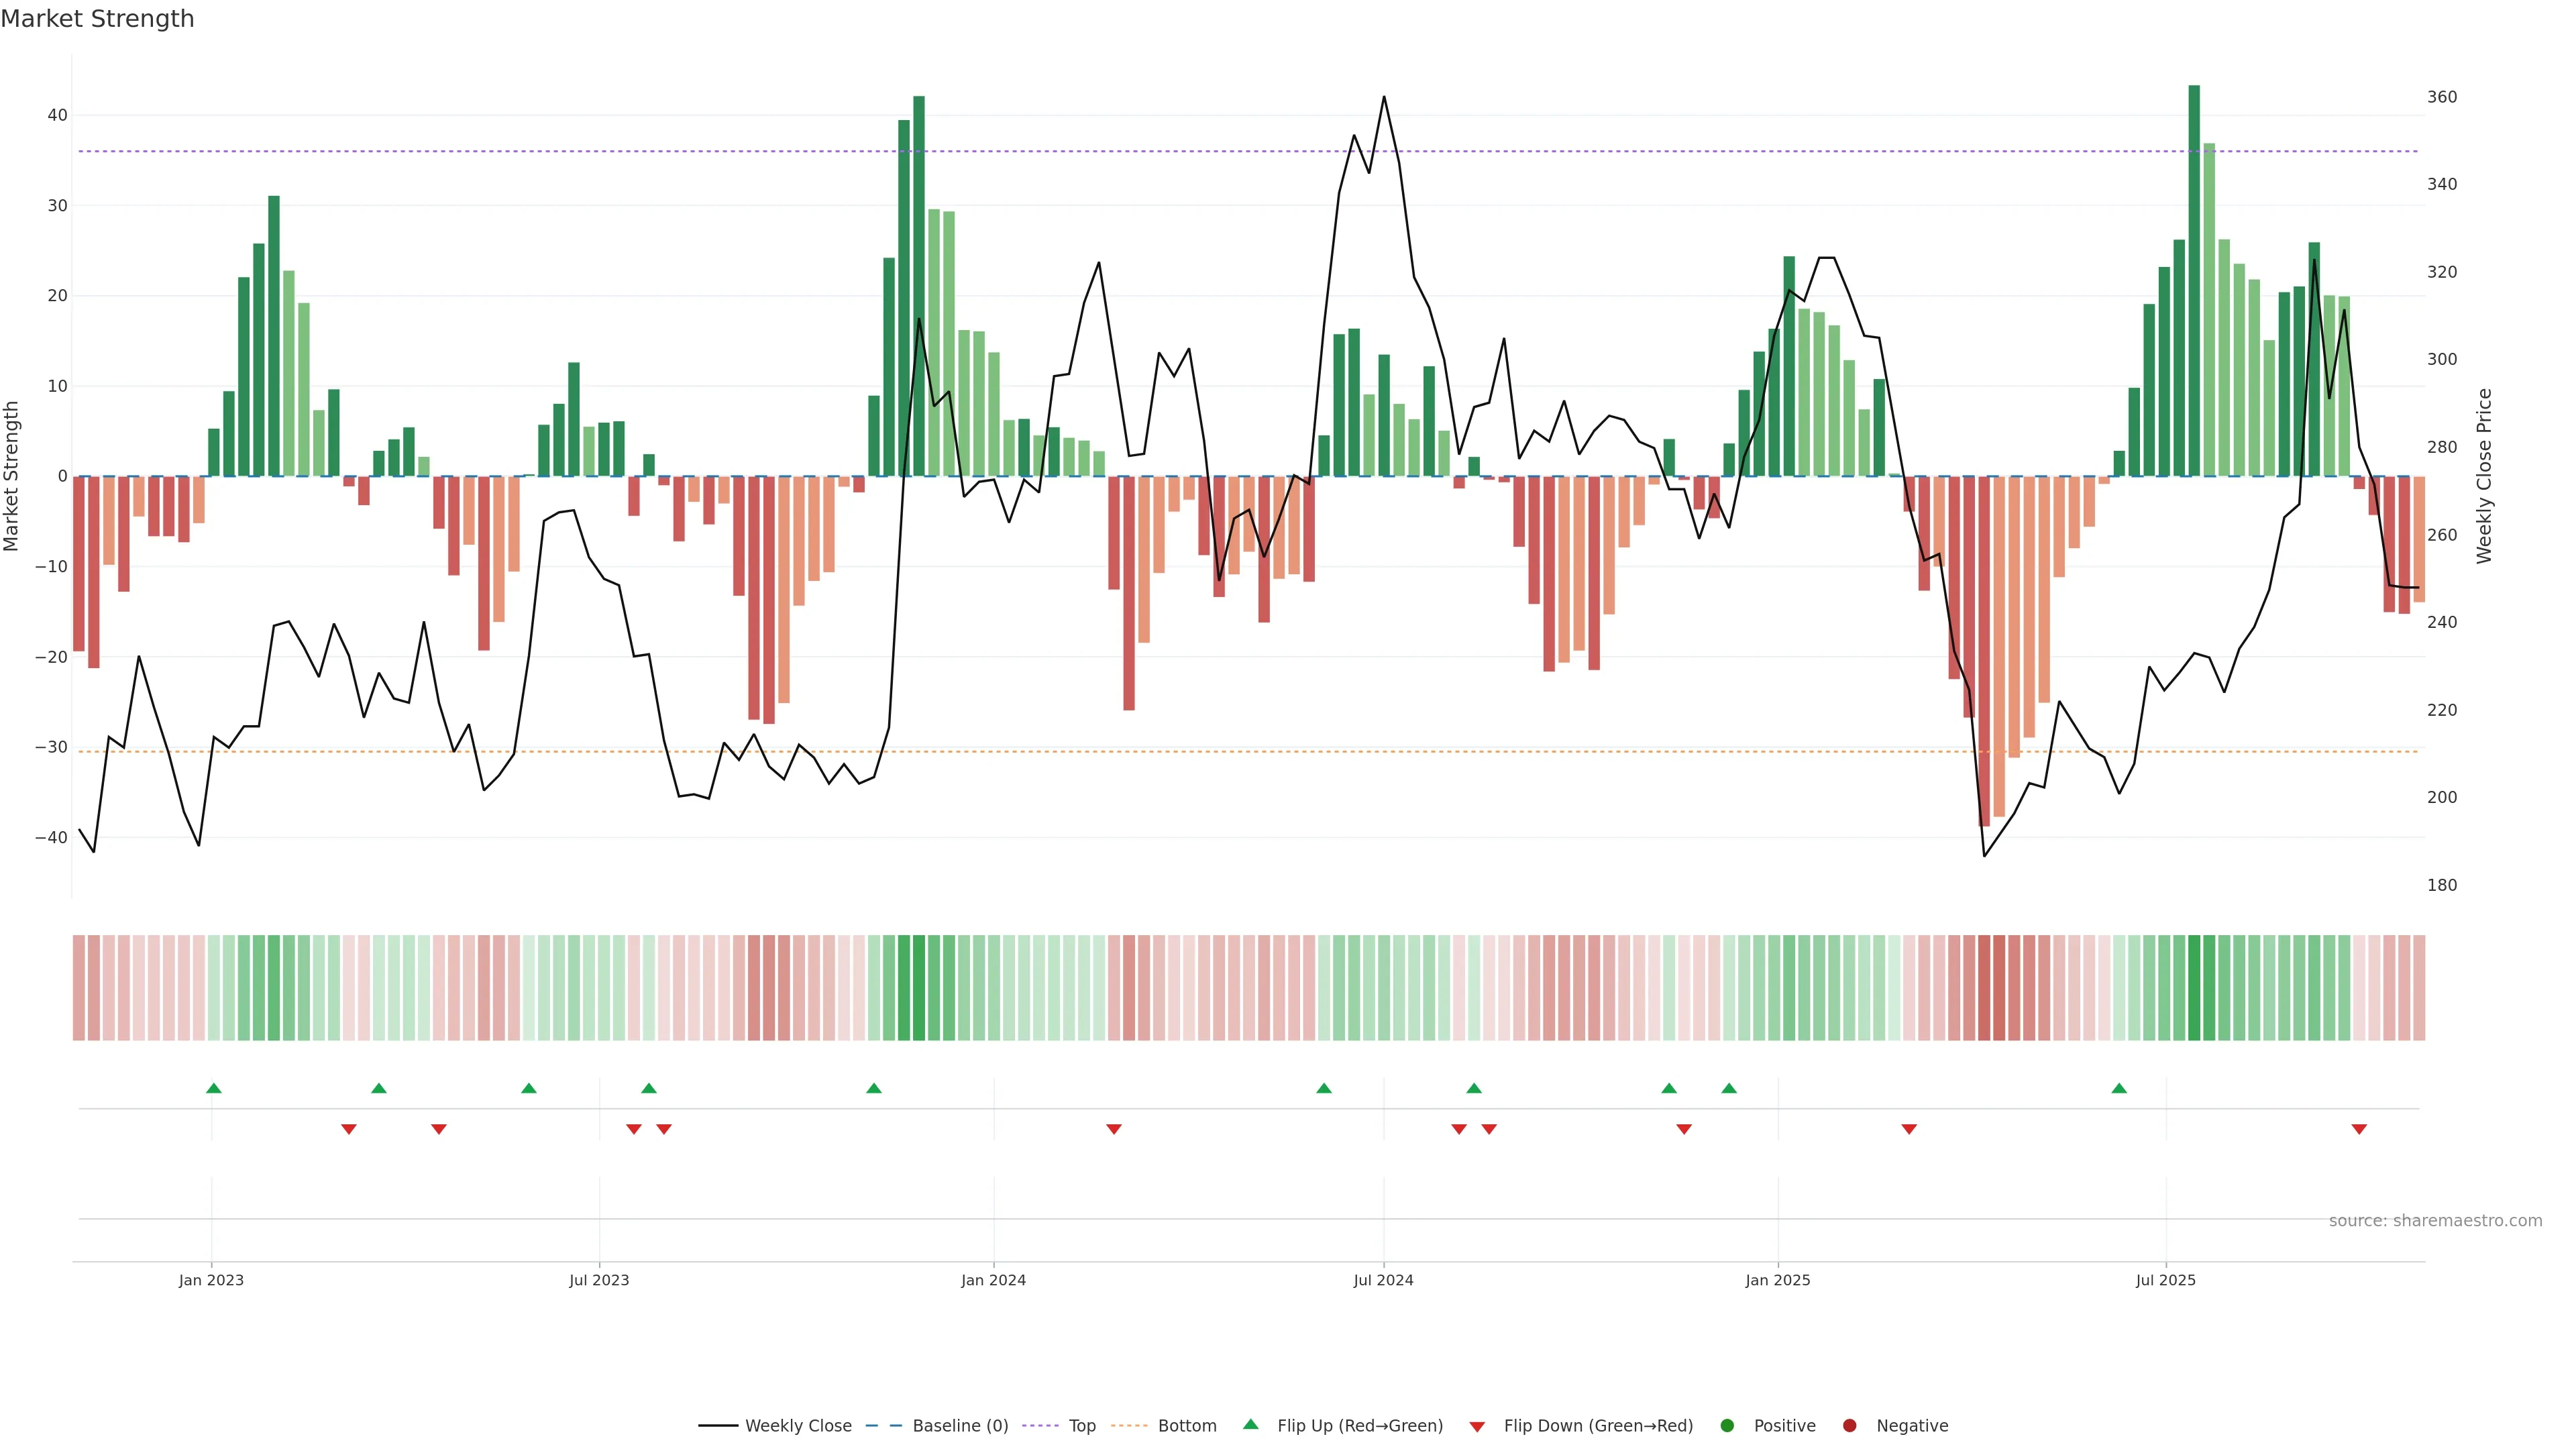Click the Negative red circle legend icon
This screenshot has width=2576, height=1449.
click(x=1849, y=1426)
